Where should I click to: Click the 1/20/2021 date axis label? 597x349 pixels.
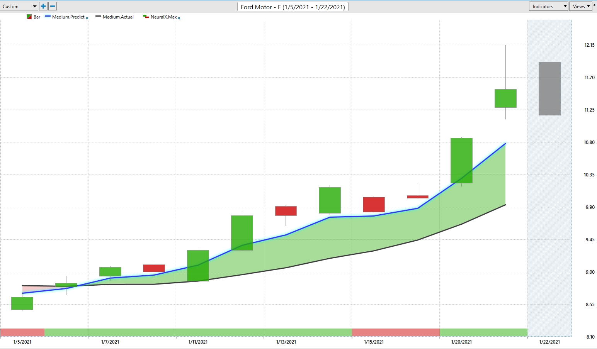[461, 342]
